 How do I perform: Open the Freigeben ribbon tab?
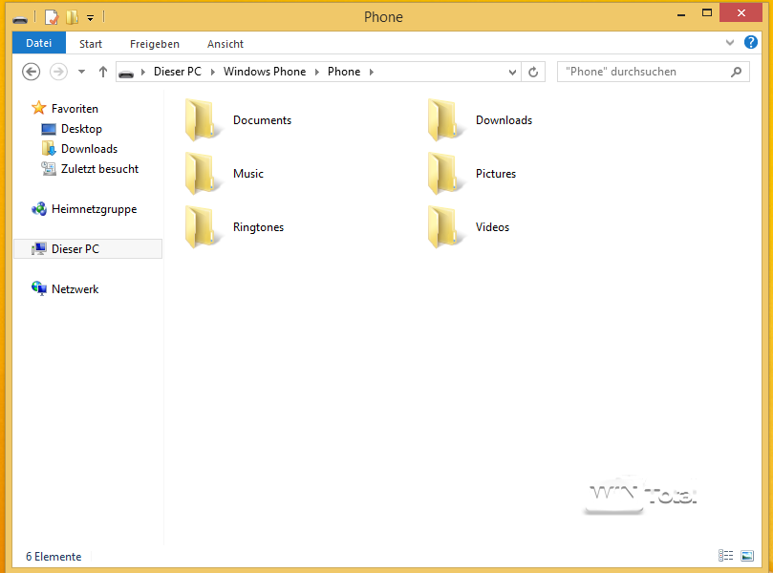(154, 44)
